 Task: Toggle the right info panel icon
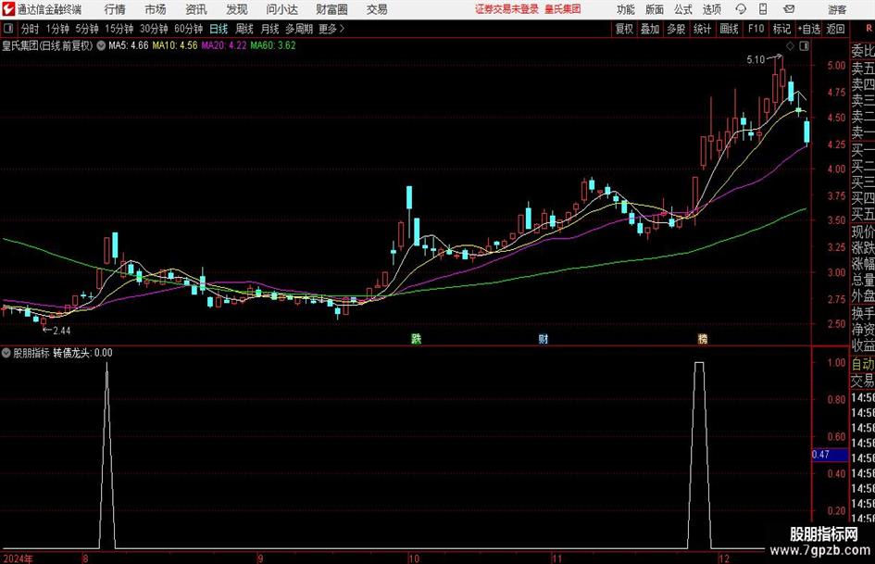804,46
